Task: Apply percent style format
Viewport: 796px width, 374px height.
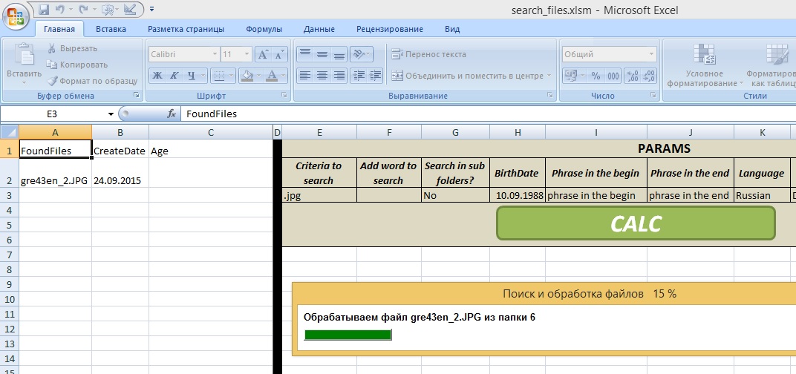Action: point(596,76)
